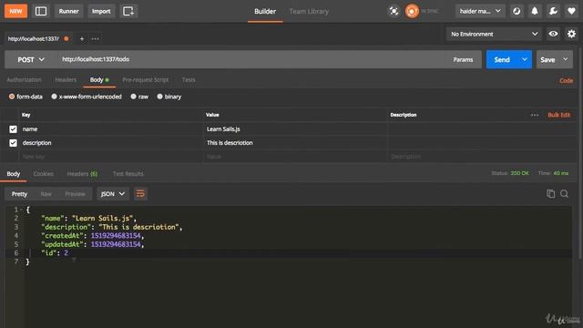Click the request URL field
The height and width of the screenshot is (328, 583).
tap(251, 59)
